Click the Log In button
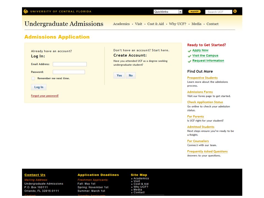 click(39, 87)
